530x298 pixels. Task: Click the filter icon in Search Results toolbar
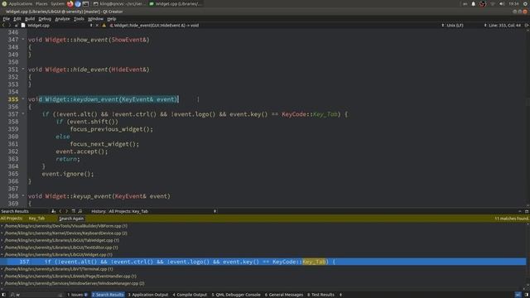(80, 211)
